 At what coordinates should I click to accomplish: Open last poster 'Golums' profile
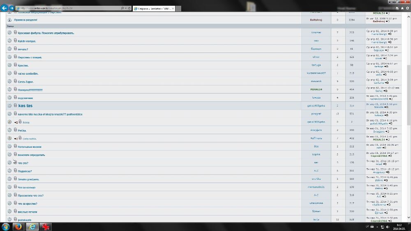379,82
